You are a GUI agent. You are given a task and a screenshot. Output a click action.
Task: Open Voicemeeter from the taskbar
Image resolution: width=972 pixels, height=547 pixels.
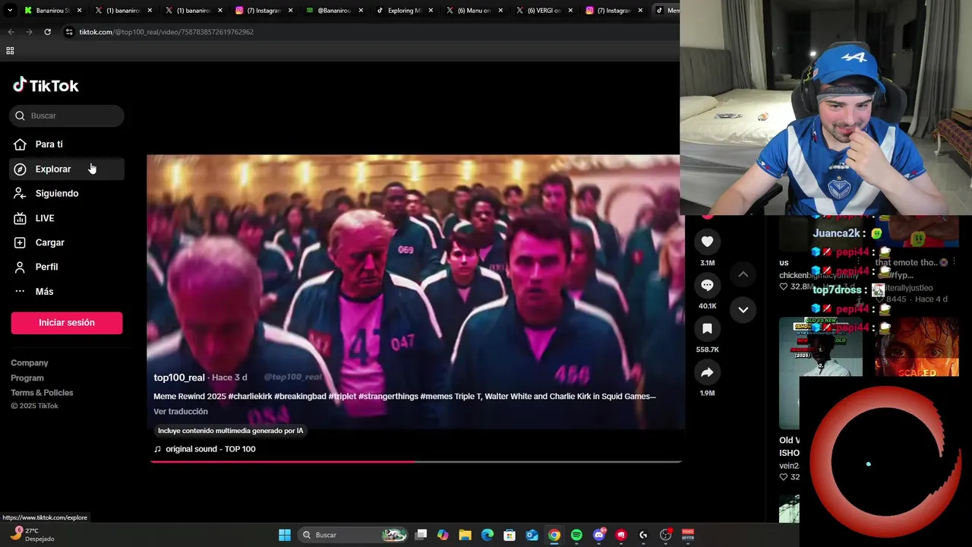pyautogui.click(x=688, y=535)
